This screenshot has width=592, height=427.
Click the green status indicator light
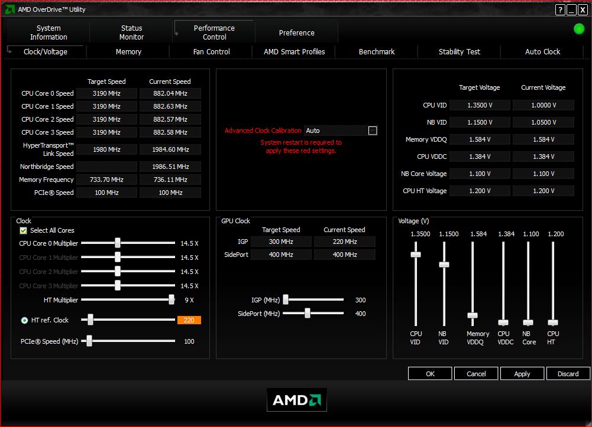[579, 29]
